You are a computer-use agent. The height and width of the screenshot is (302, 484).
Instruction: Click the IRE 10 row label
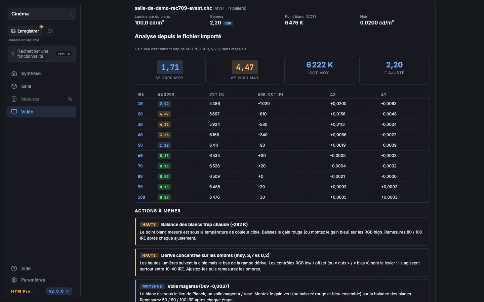click(x=140, y=104)
